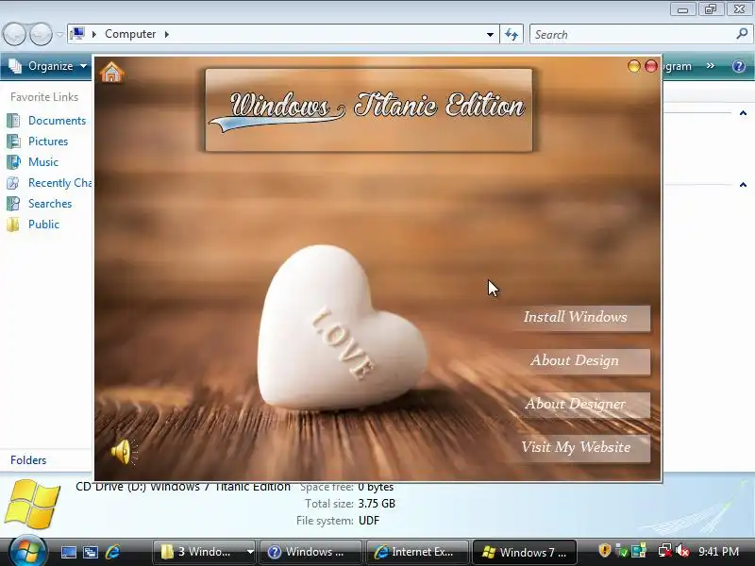Click Visit My Website button

click(581, 447)
